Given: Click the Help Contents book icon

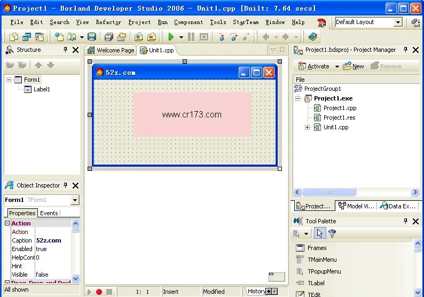Looking at the screenshot, I should tap(312, 36).
